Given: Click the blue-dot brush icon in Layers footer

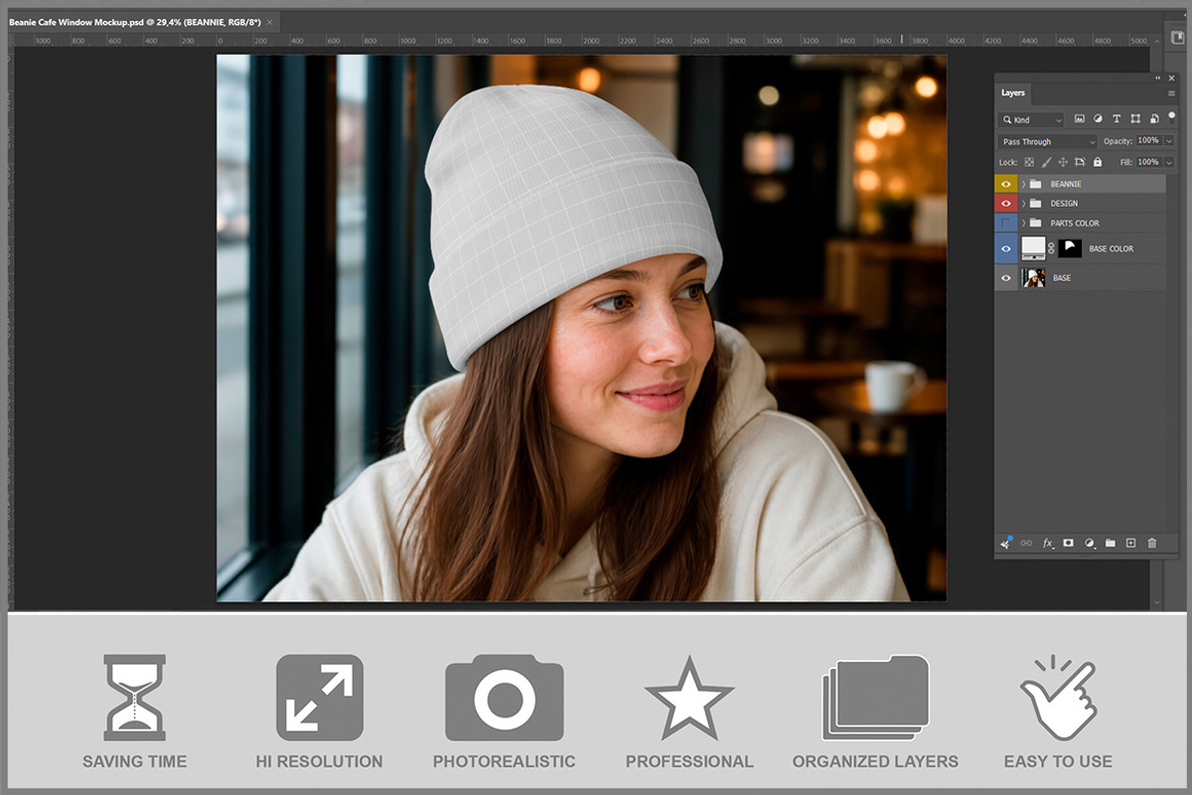Looking at the screenshot, I should [x=1005, y=543].
